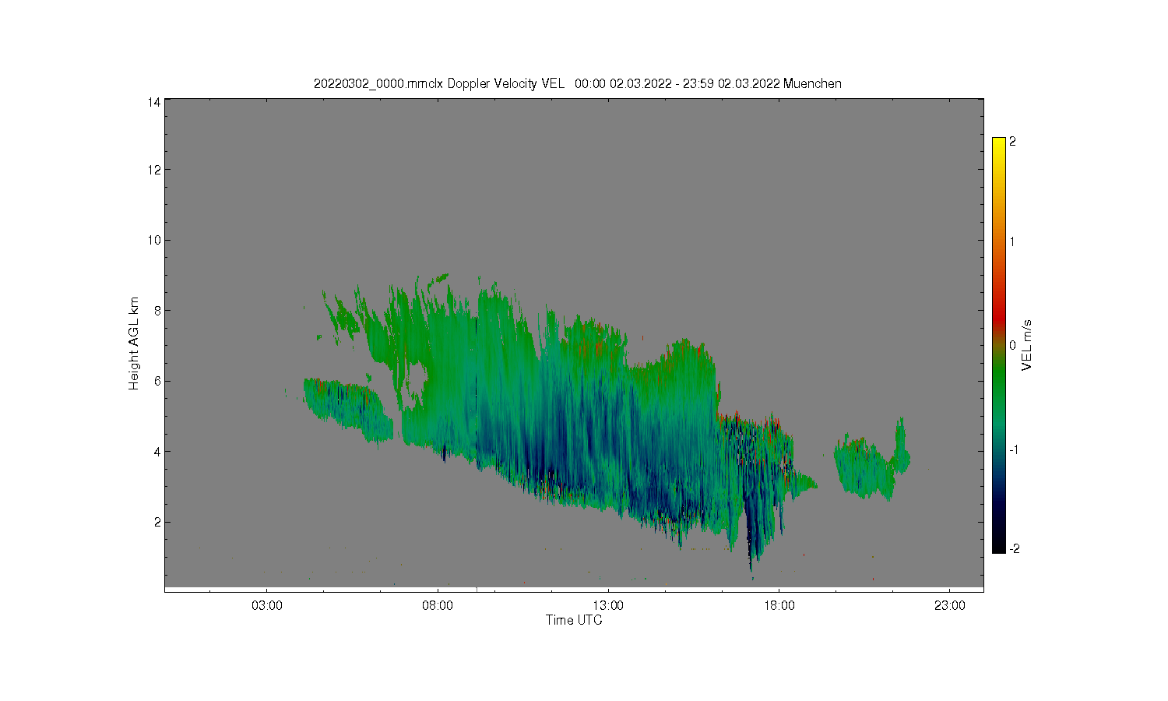Click the height tick label 12
This screenshot has height=701, width=1168.
point(154,170)
